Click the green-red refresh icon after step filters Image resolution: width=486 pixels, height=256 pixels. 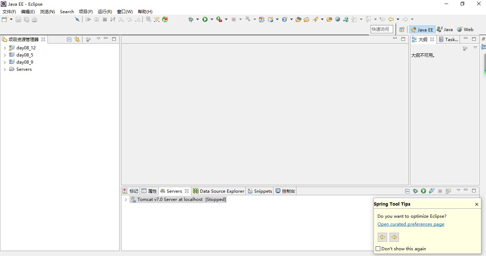[x=165, y=19]
